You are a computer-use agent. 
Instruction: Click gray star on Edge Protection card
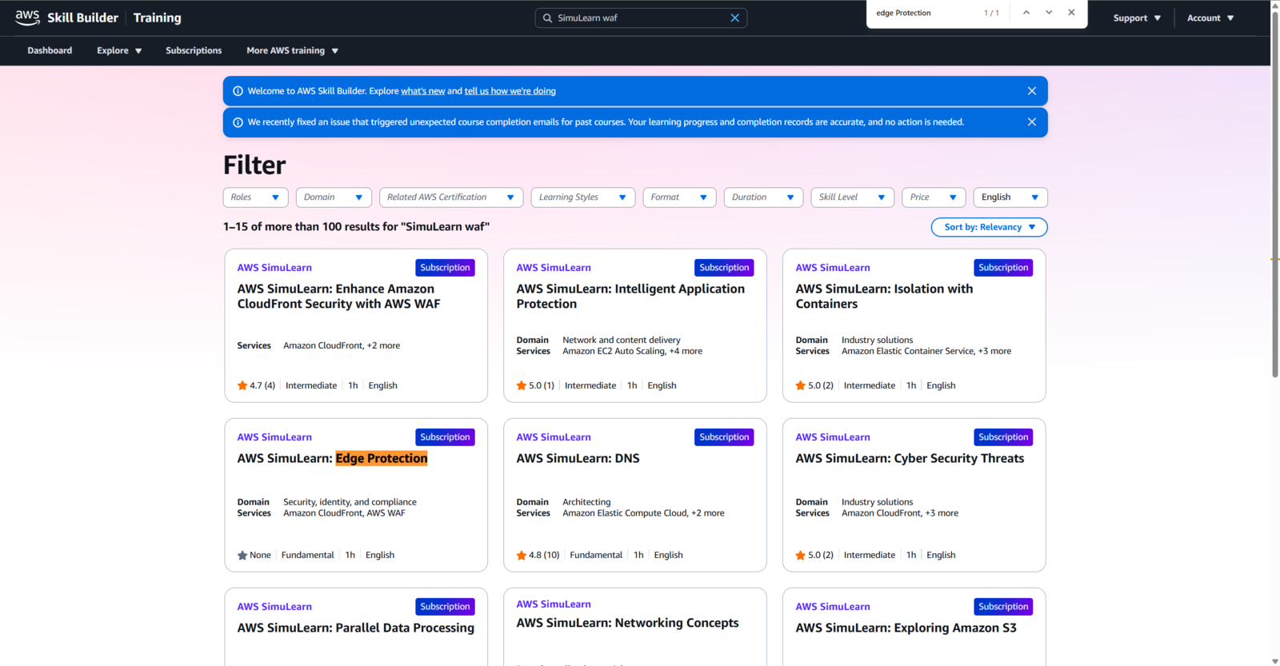(x=242, y=555)
